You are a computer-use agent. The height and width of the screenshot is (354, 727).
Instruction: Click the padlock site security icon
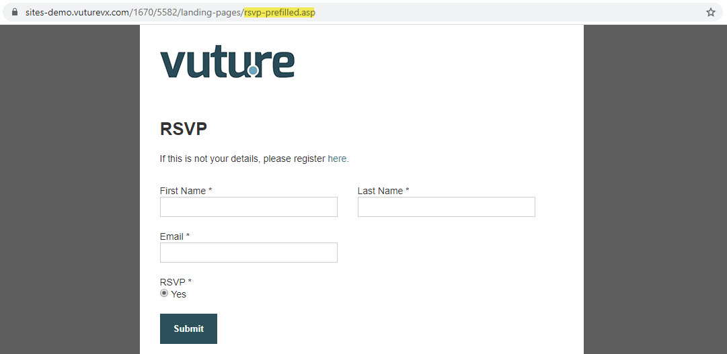pyautogui.click(x=15, y=13)
